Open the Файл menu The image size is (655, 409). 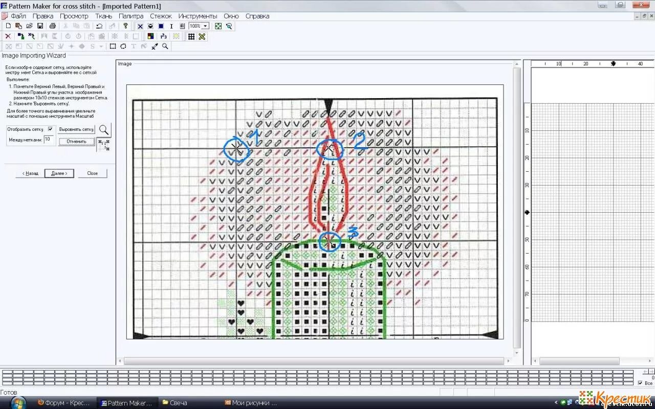[x=18, y=16]
